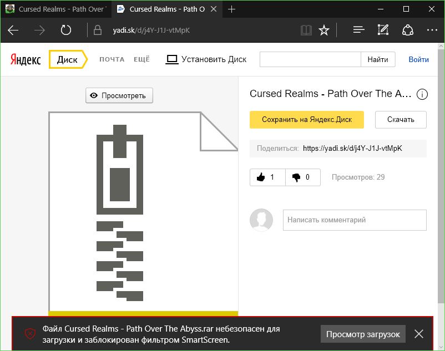Viewport: 445px width, 351px height.
Task: Select the second Cursed Realms tab
Action: [167, 9]
